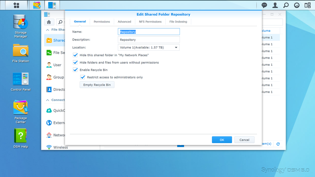Open the user options icon
This screenshot has width=315, height=177.
coord(275,5)
